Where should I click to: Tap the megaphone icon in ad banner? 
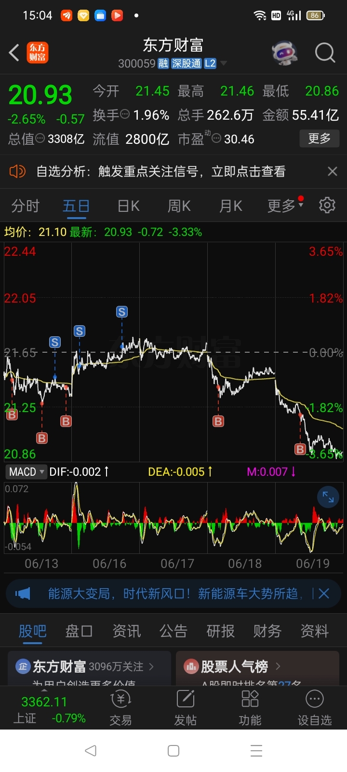pyautogui.click(x=23, y=593)
